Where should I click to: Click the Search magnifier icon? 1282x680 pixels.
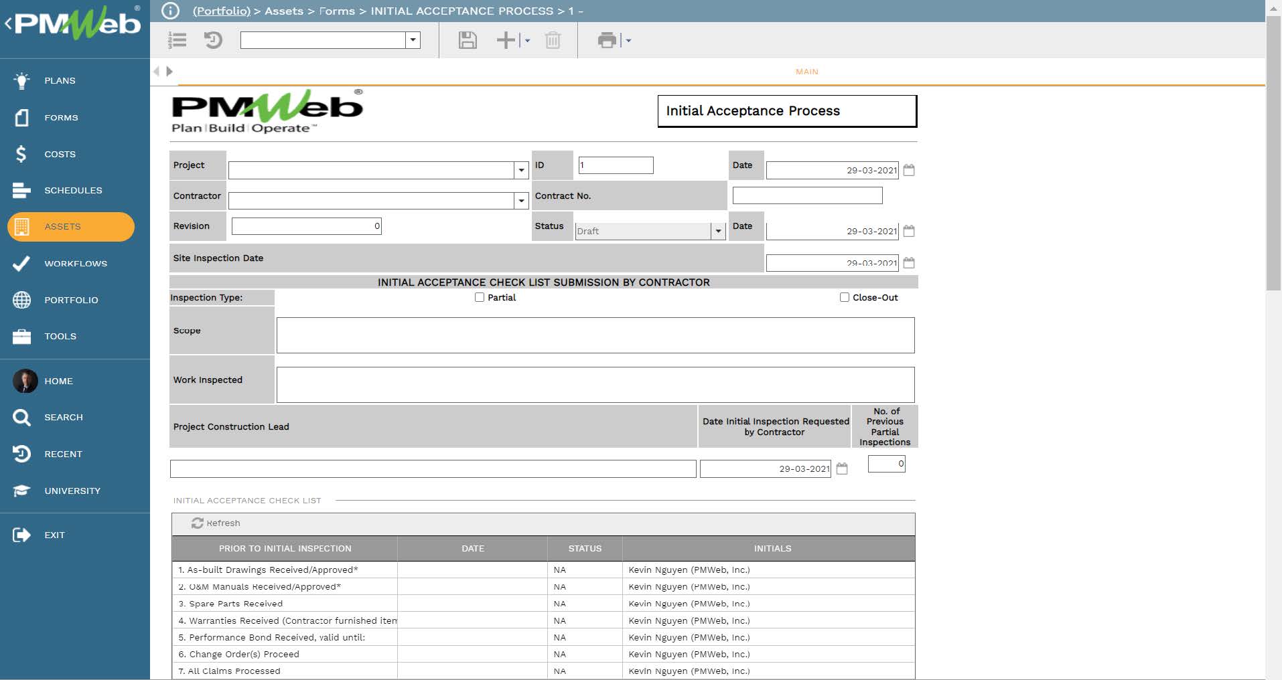tap(21, 417)
